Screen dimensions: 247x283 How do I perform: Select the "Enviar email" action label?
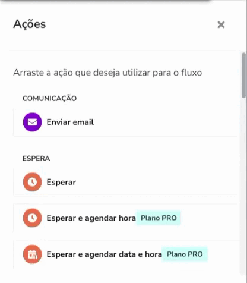tap(70, 122)
